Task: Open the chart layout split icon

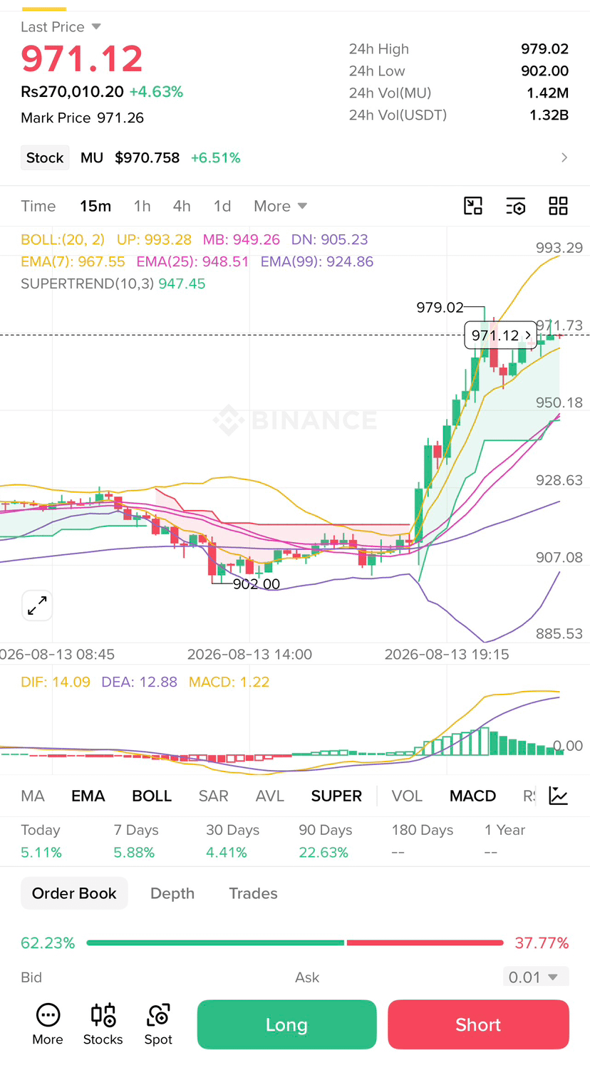Action: [473, 206]
